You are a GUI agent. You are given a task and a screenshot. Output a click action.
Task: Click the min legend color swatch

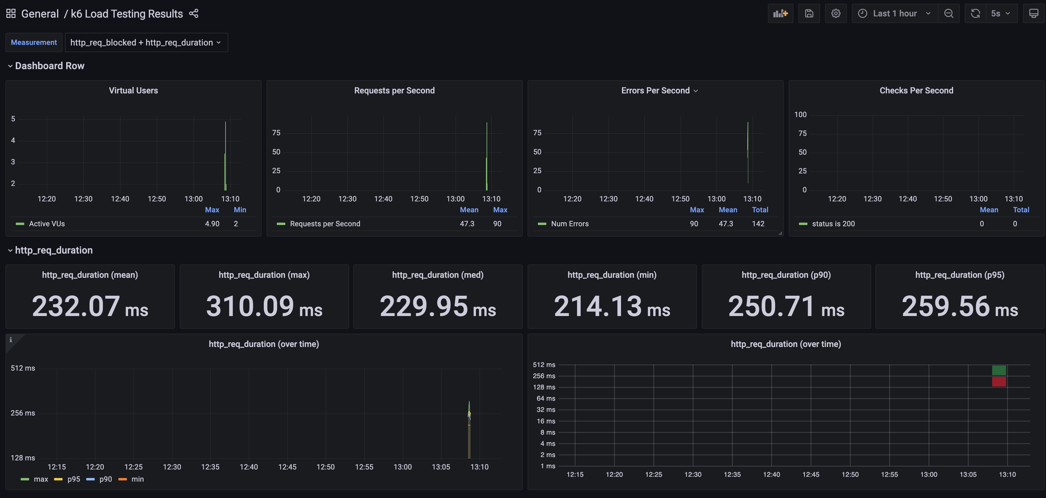[123, 479]
